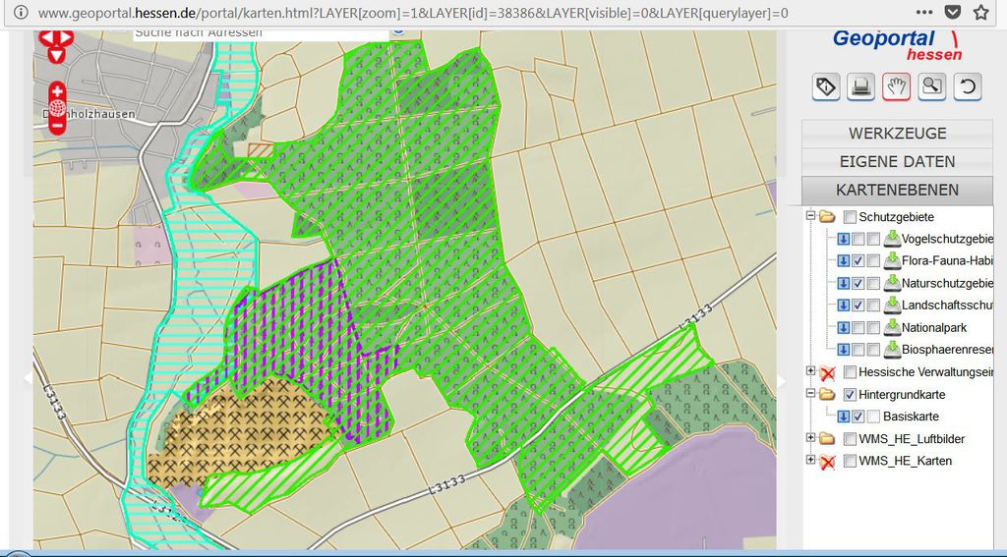The width and height of the screenshot is (1007, 557).
Task: Activate the zoom box magnifier tool
Action: click(x=931, y=86)
